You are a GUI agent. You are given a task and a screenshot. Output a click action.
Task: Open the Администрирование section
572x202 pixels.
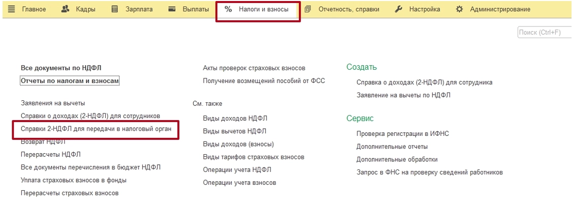click(x=500, y=9)
